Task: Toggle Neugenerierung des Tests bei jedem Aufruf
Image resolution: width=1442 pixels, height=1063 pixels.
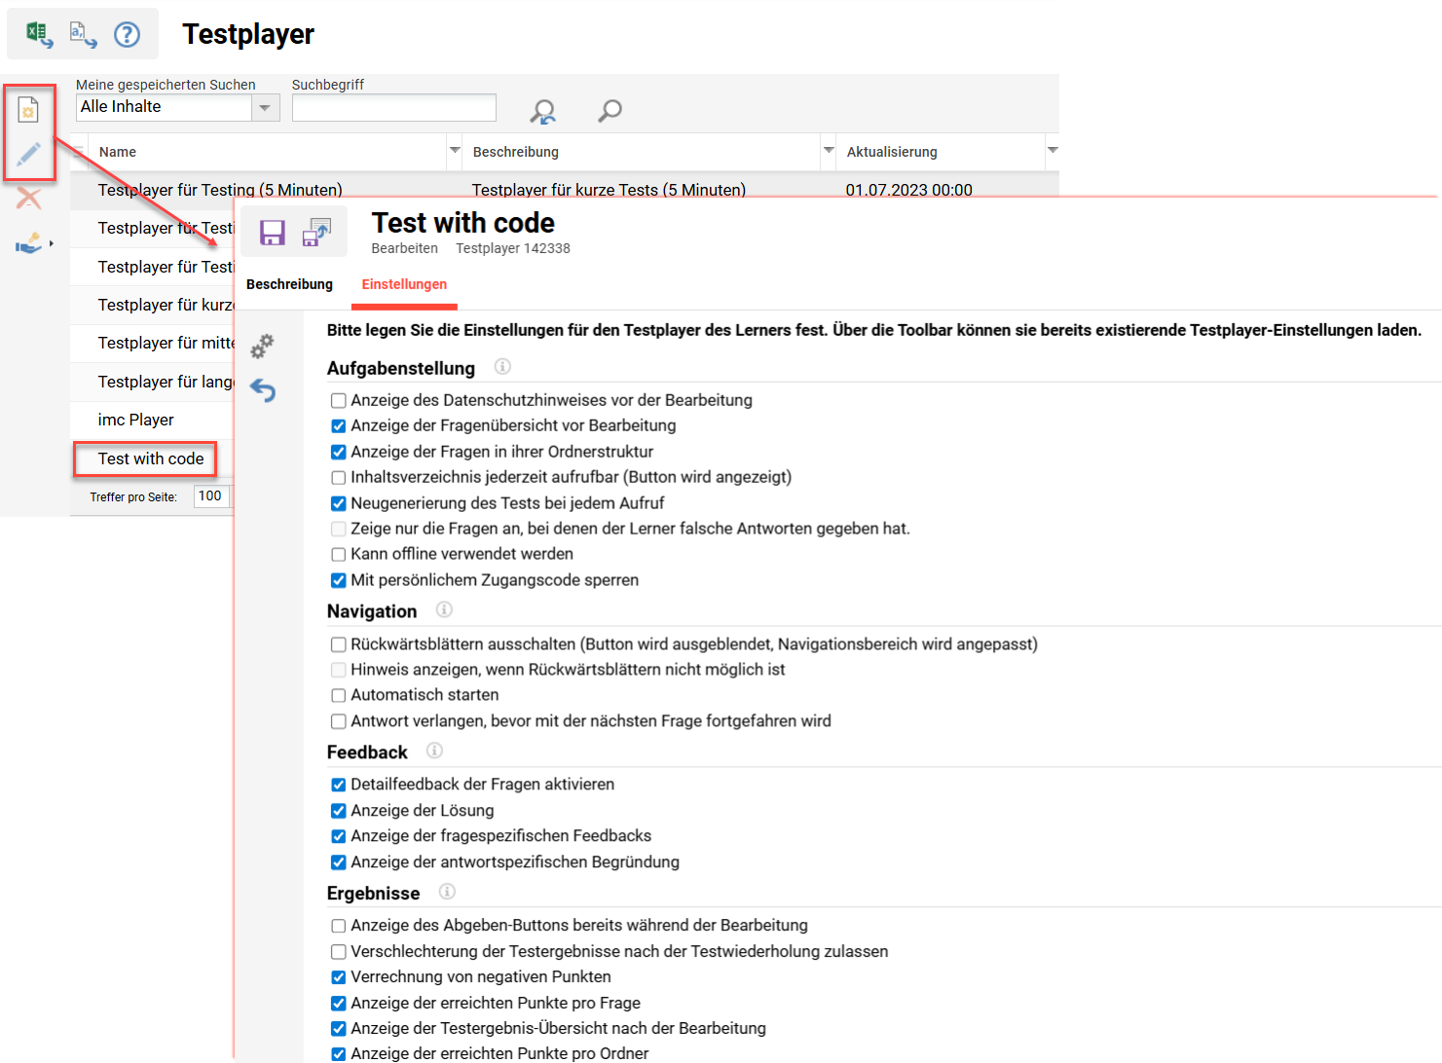Action: [x=338, y=503]
